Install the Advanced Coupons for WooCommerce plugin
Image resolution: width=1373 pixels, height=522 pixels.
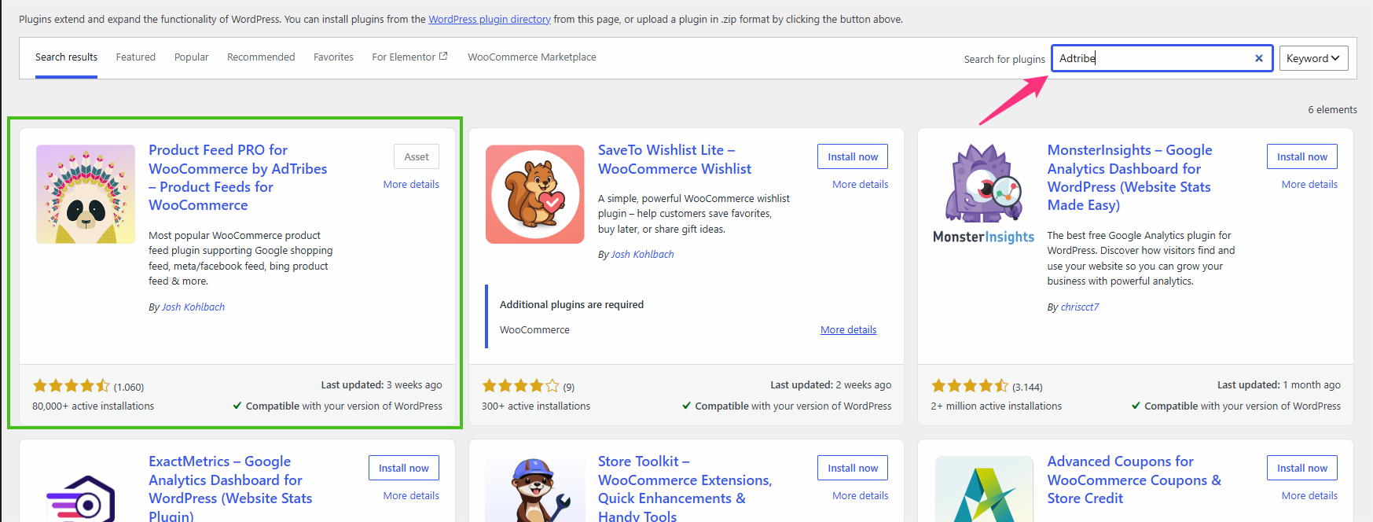(x=1302, y=468)
